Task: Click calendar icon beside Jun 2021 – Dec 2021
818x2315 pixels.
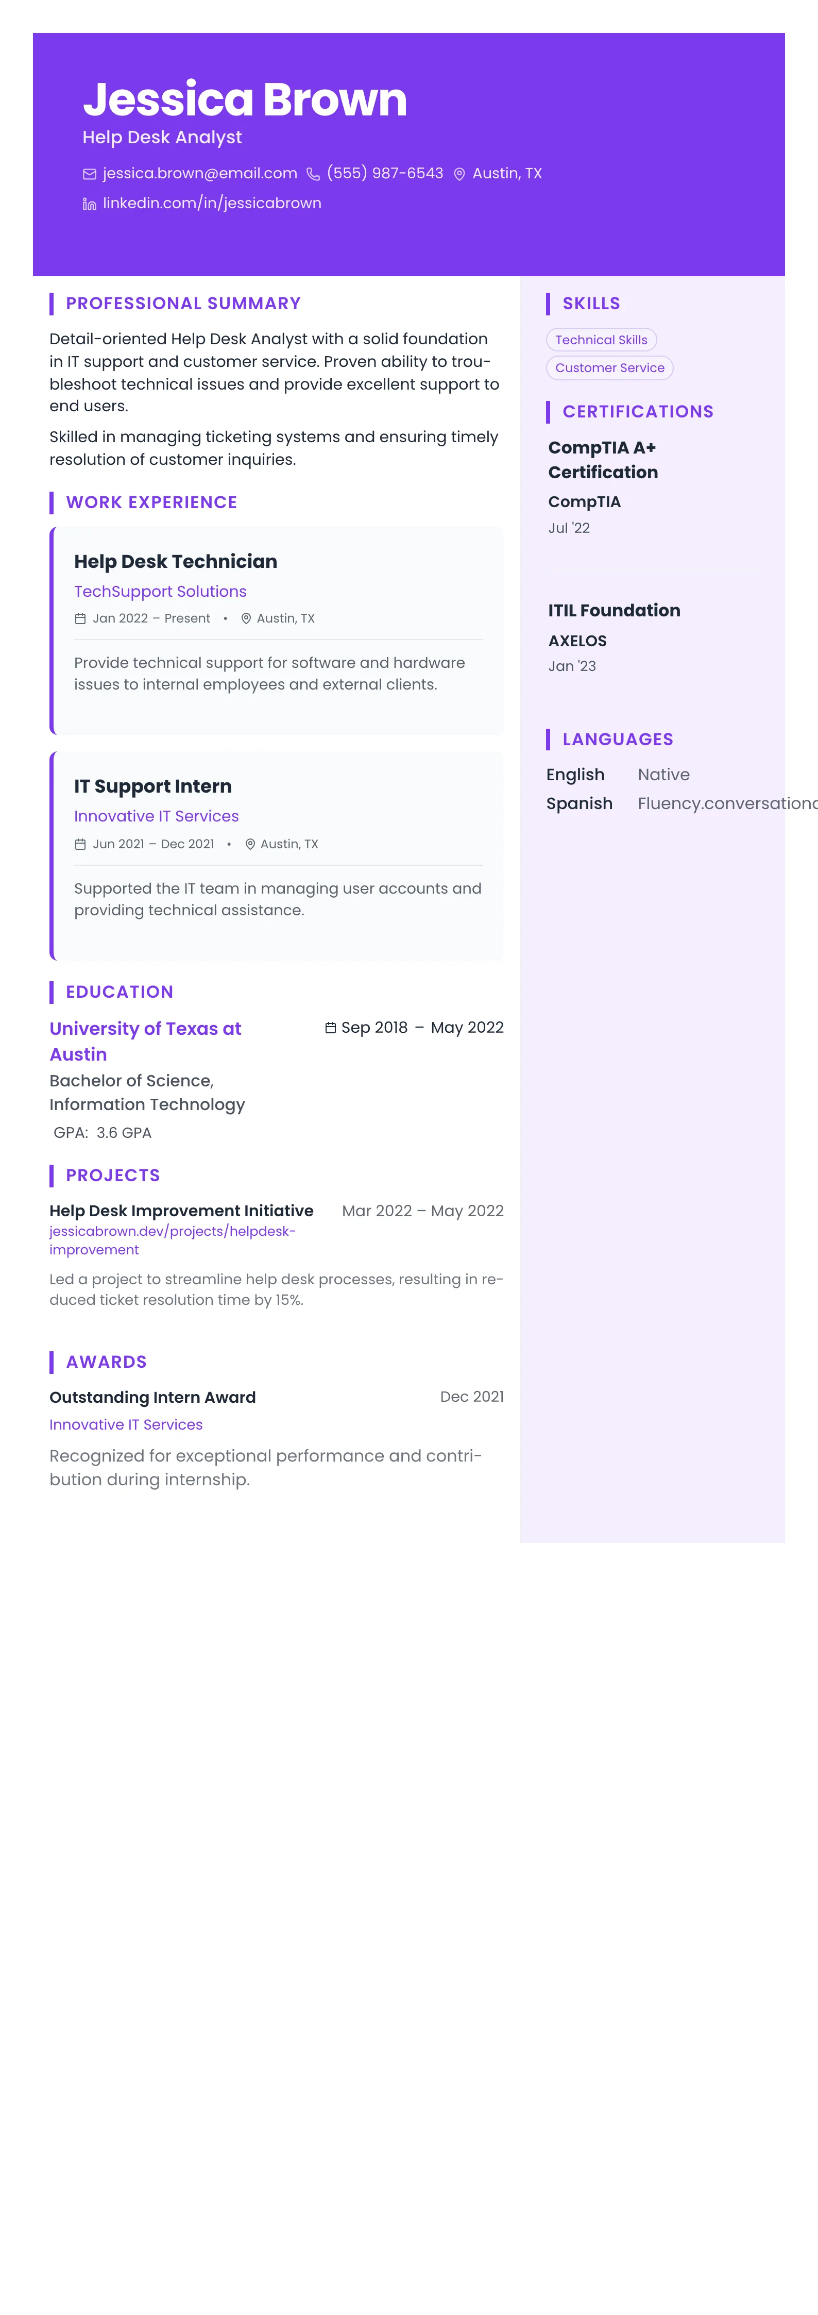Action: point(80,844)
